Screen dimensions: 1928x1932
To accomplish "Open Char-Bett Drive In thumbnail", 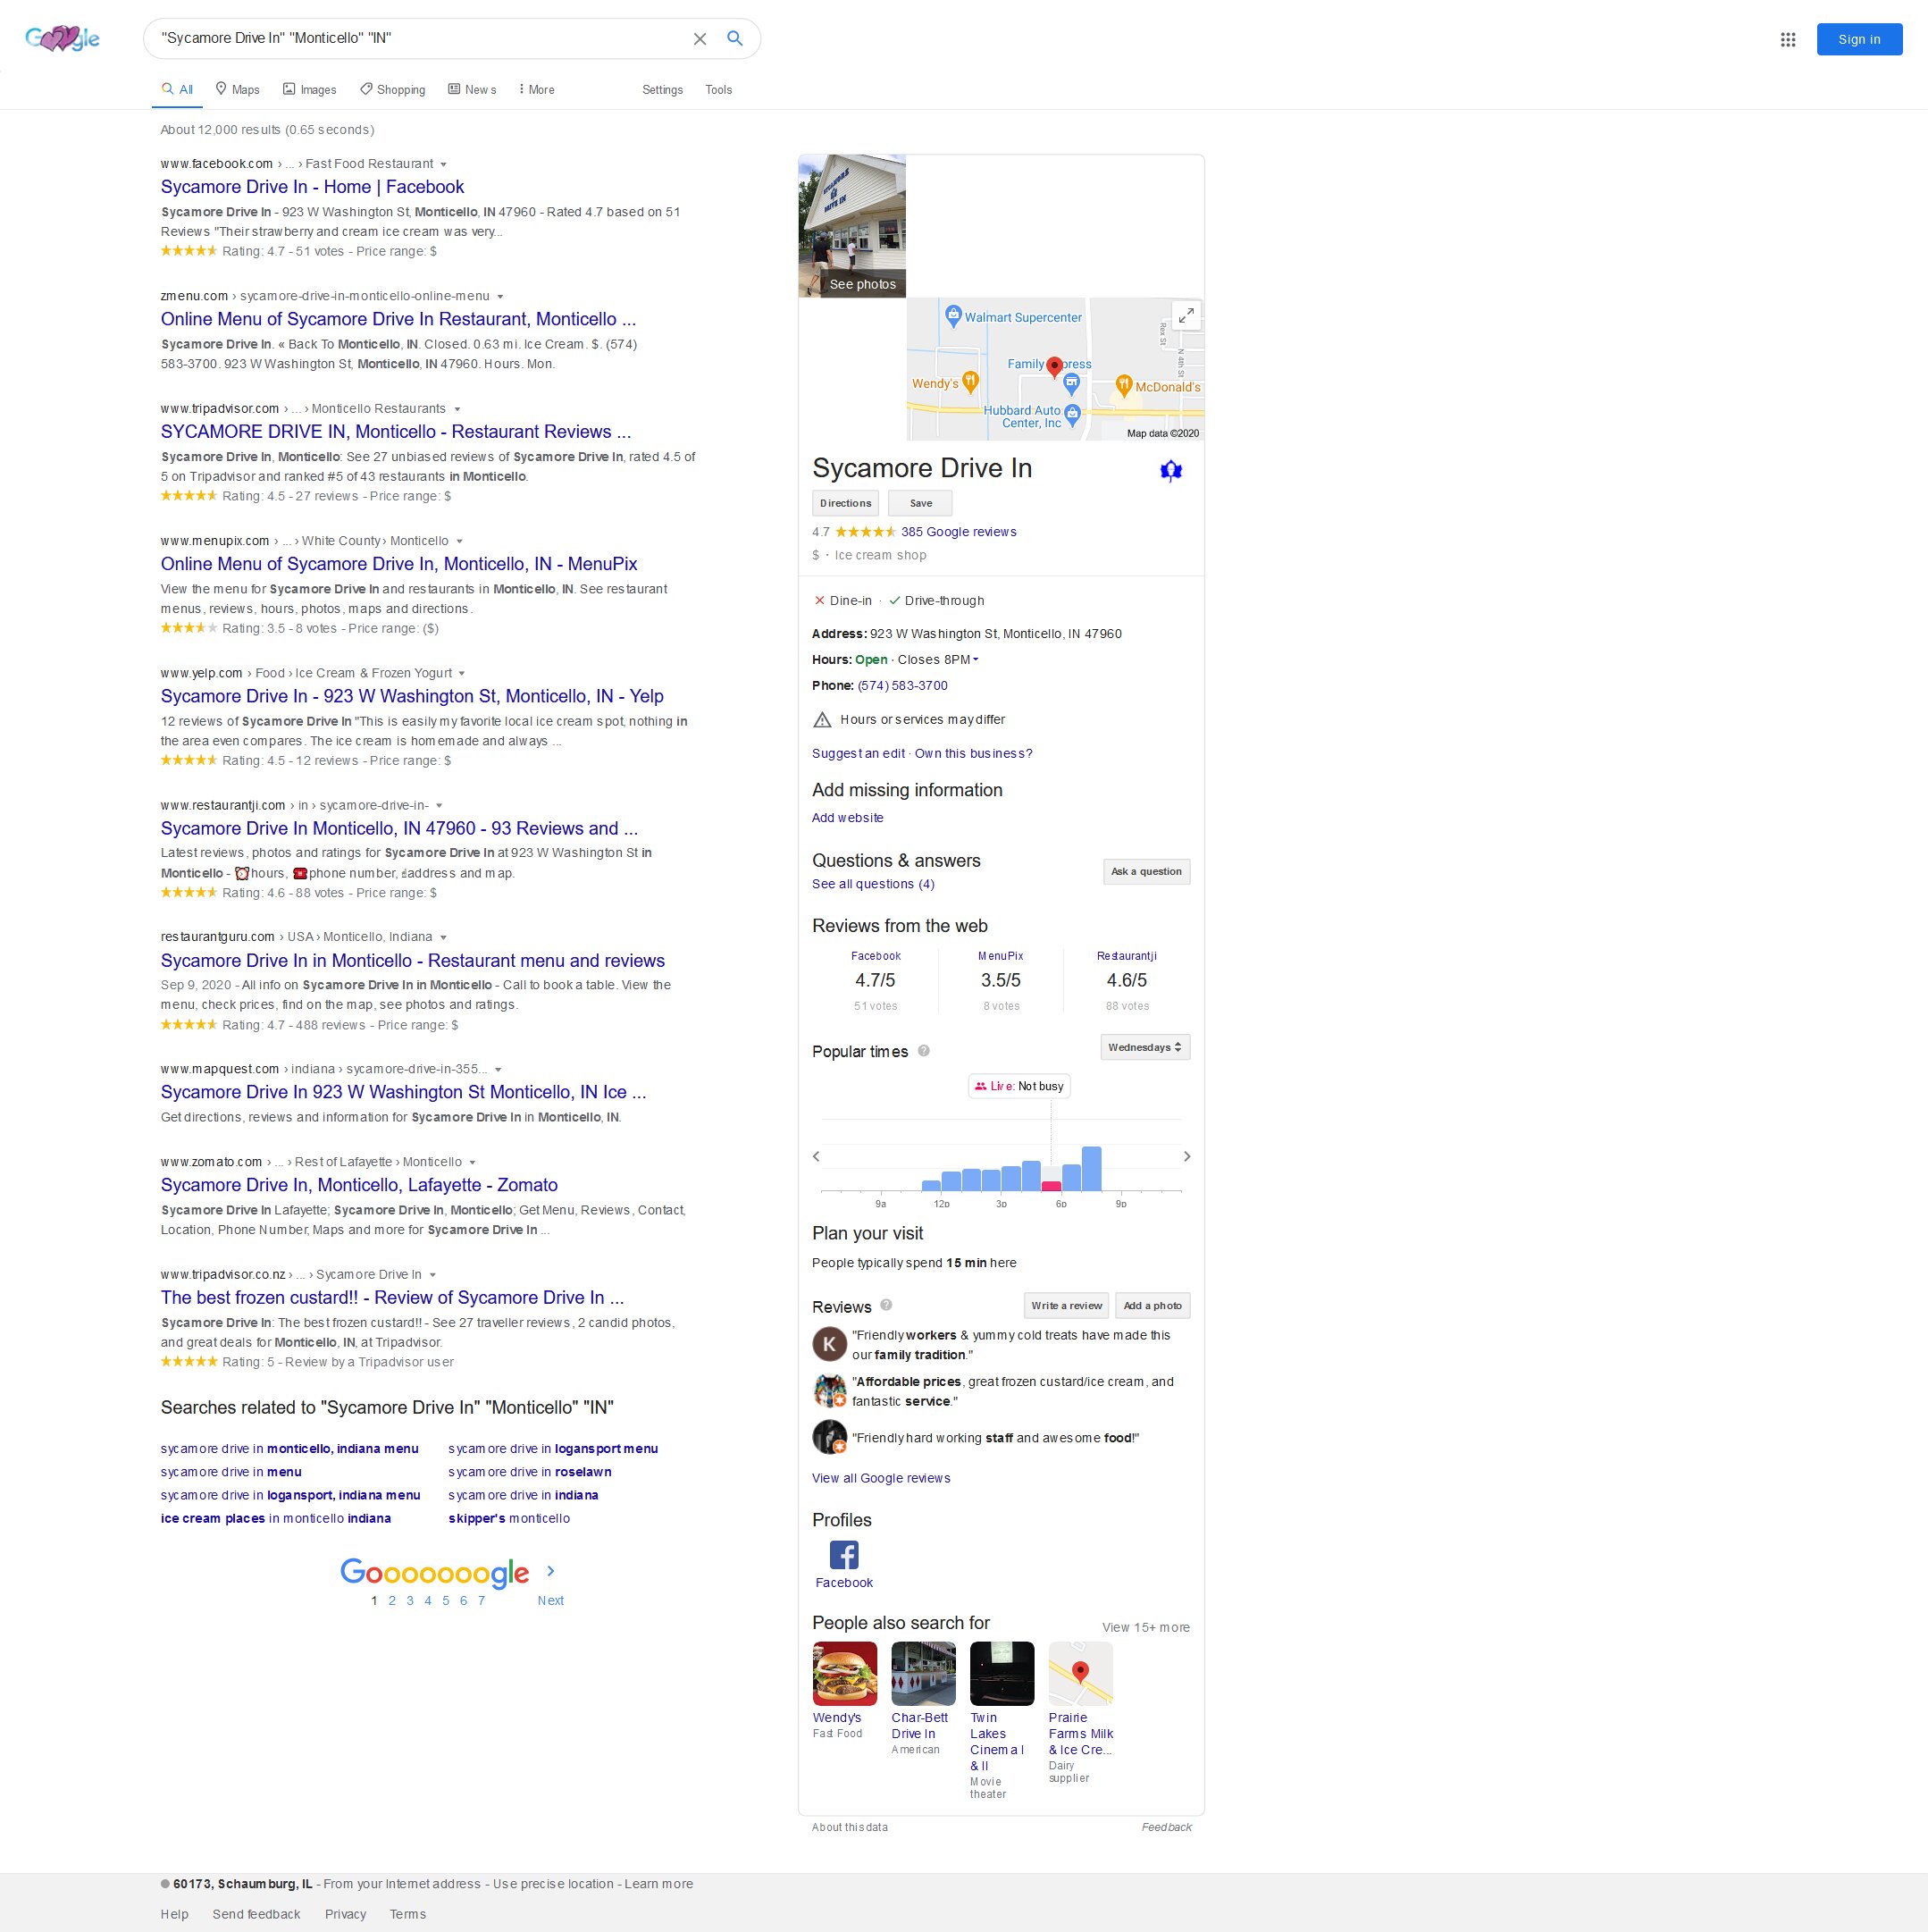I will tap(923, 1673).
